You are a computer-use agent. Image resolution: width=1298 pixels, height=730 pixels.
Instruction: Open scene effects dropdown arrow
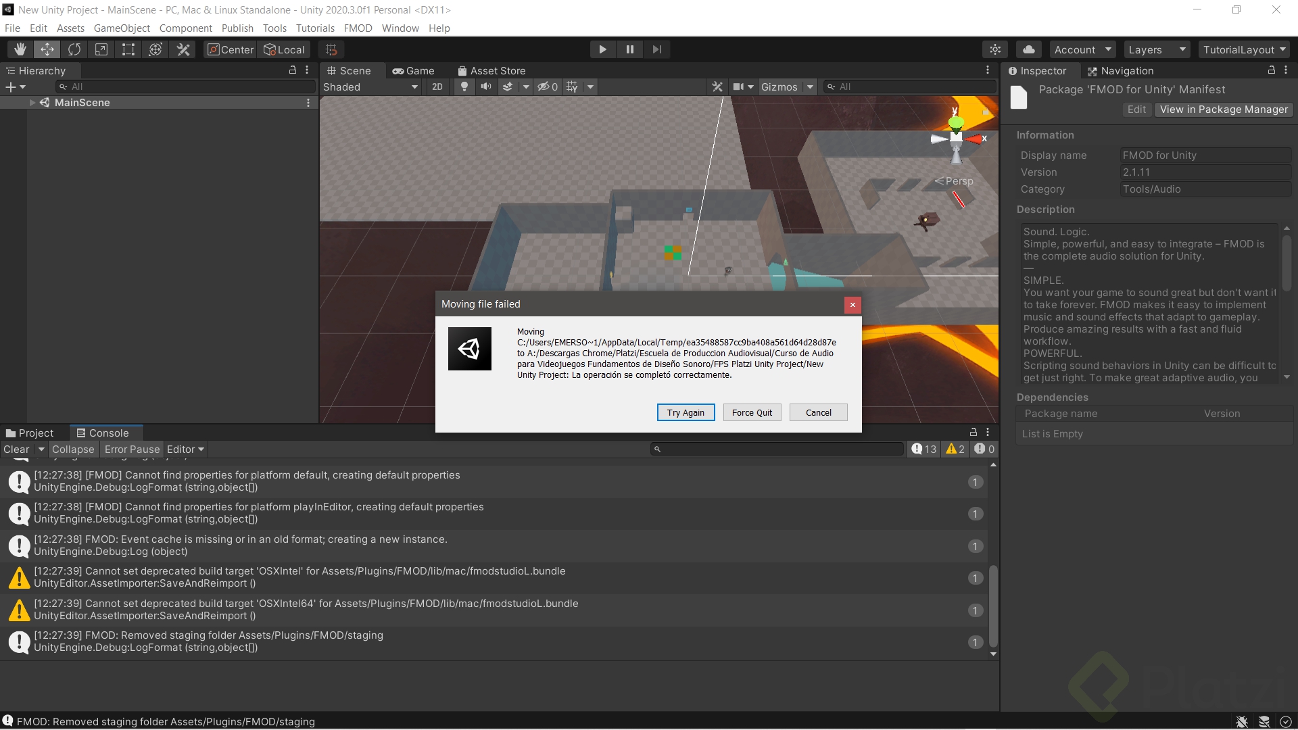526,87
